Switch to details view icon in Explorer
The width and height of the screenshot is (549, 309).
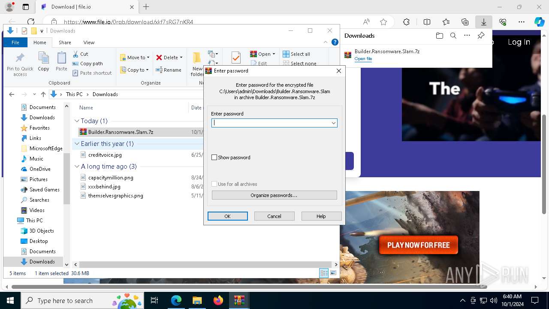324,273
